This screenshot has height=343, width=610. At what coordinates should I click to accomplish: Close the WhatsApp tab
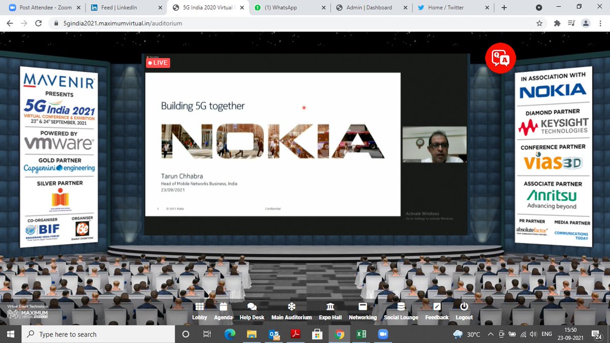323,8
